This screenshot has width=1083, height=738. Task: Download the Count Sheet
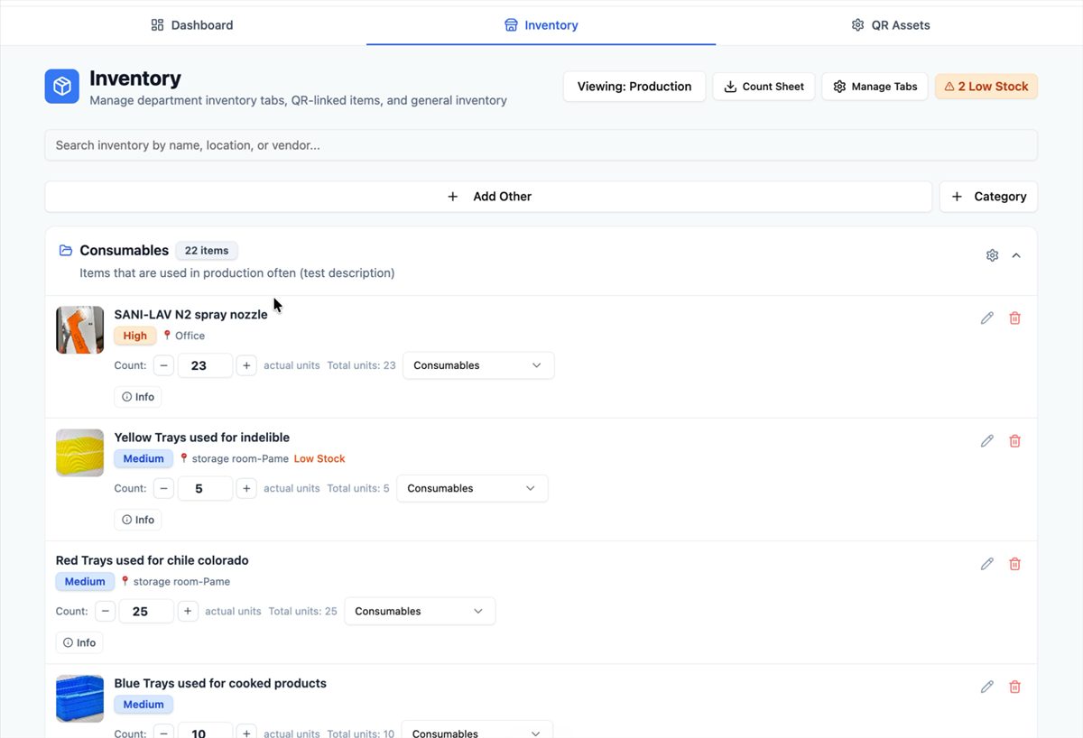[x=764, y=87]
